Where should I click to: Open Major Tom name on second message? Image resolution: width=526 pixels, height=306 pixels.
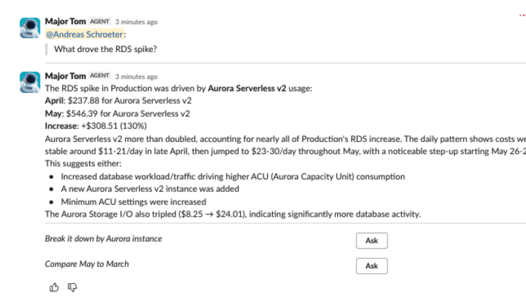tap(66, 76)
